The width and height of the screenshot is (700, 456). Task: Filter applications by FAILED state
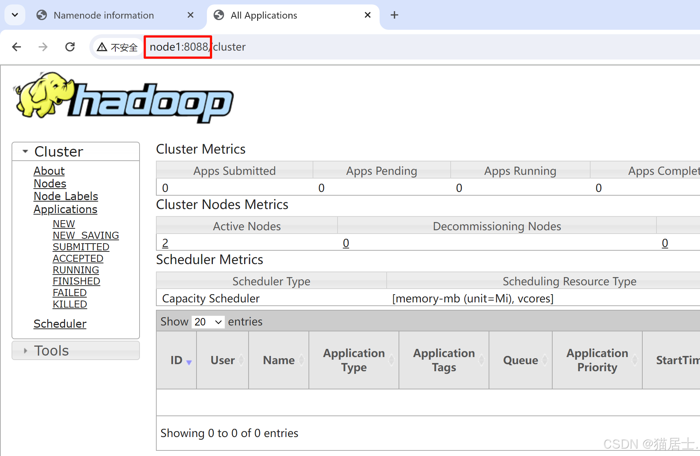click(70, 293)
